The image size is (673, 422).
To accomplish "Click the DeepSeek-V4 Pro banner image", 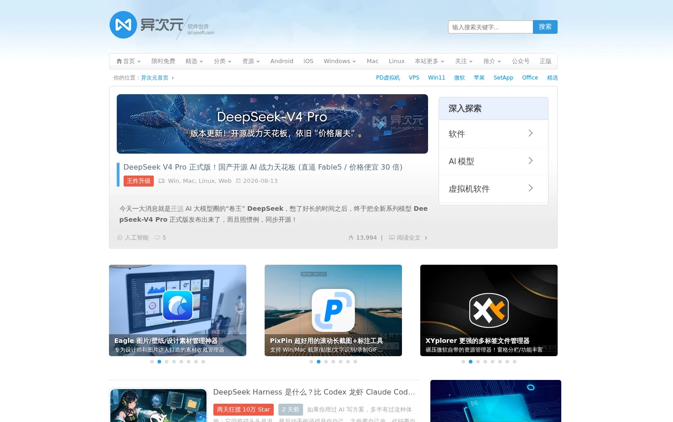I will (272, 124).
